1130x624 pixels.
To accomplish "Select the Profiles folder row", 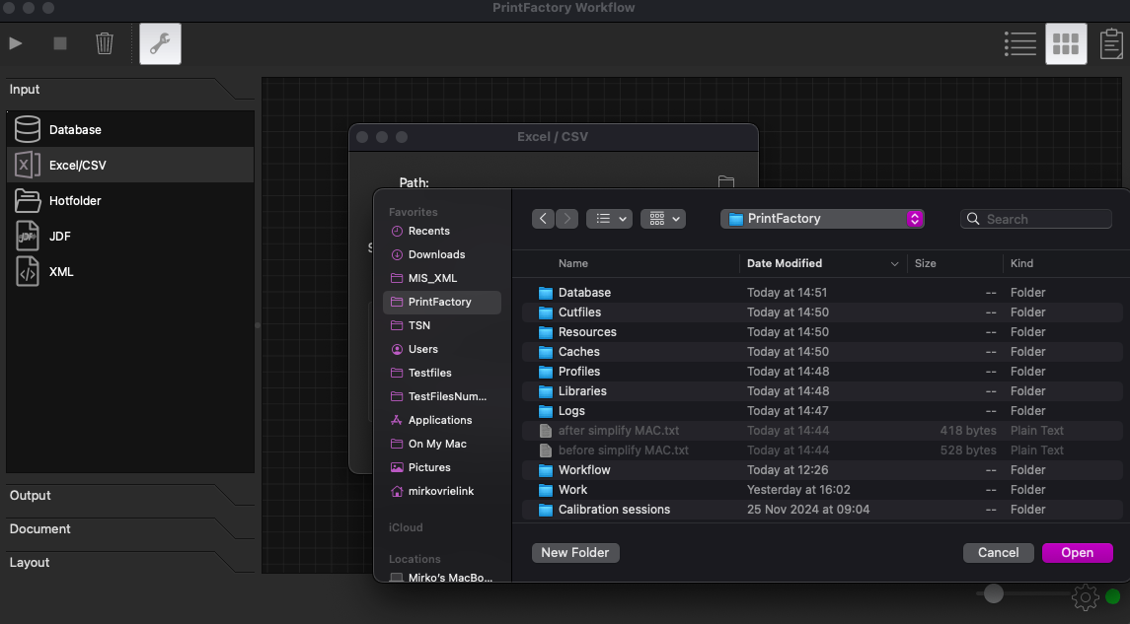I will click(x=822, y=372).
